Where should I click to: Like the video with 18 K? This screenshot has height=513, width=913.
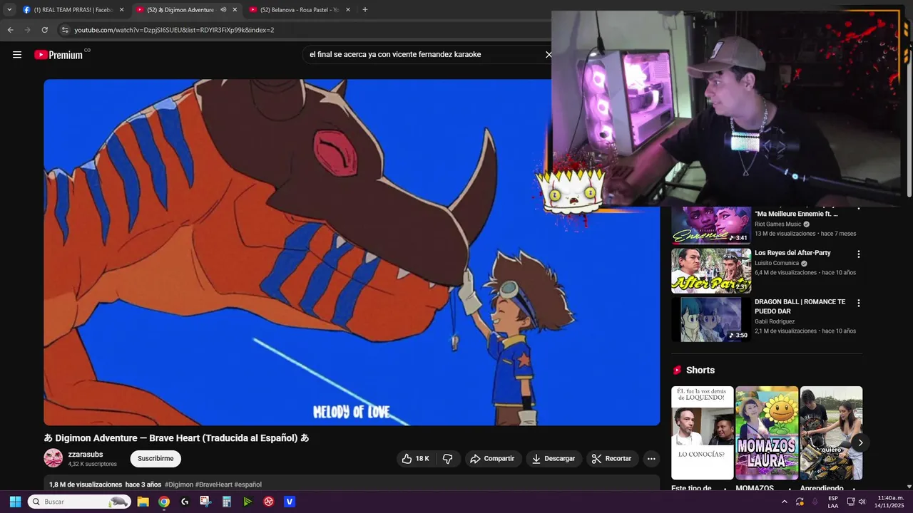[415, 458]
